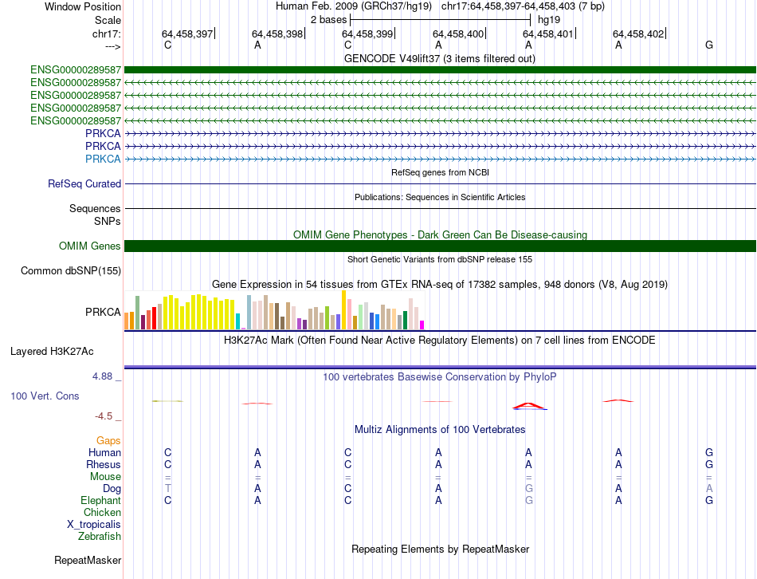Viewport: 757px width, 579px height.
Task: Open the RefSeq genes from NCBI title
Action: [440, 172]
